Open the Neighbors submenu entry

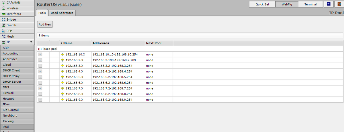coord(17,116)
